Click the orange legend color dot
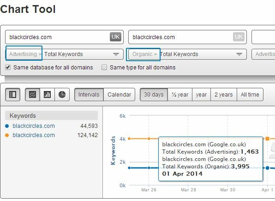 pos(7,135)
